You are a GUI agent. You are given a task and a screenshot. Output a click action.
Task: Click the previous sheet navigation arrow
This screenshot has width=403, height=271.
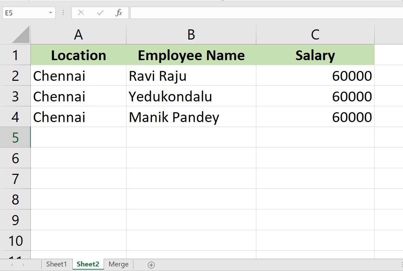click(x=12, y=265)
